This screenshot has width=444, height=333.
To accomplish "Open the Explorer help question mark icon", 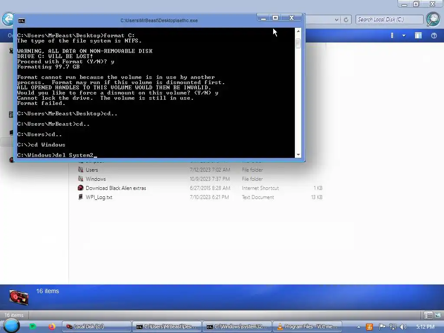I will (434, 36).
